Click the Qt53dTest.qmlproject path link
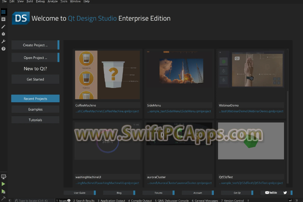Viewport: 303px width, 202px height. [x=251, y=183]
